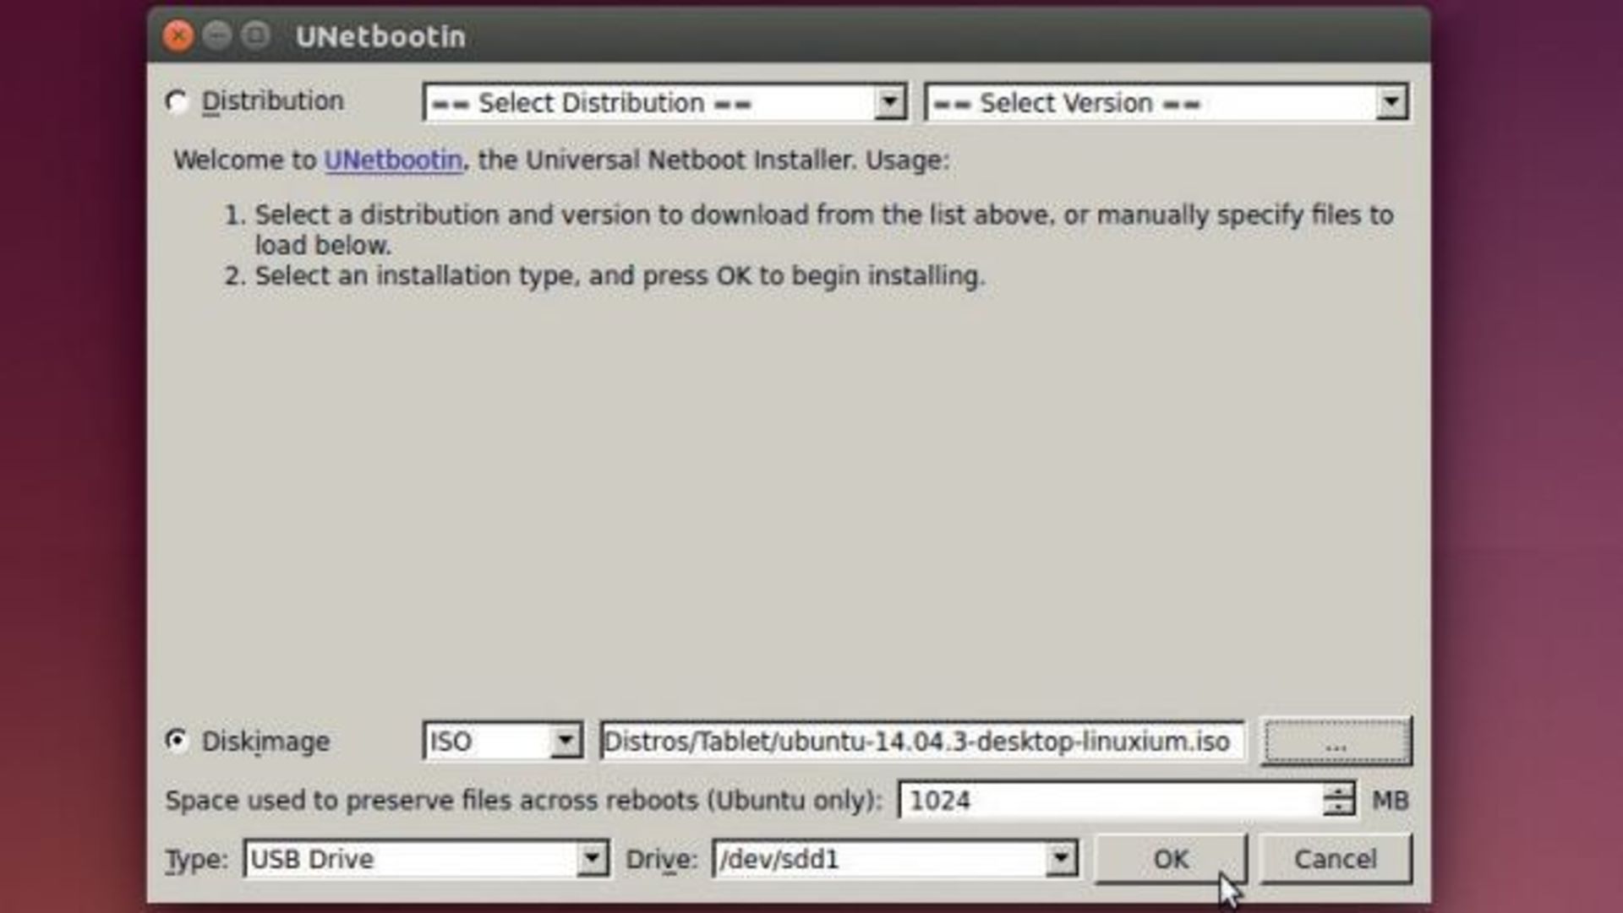Click the 'Drive:' label

tap(662, 860)
